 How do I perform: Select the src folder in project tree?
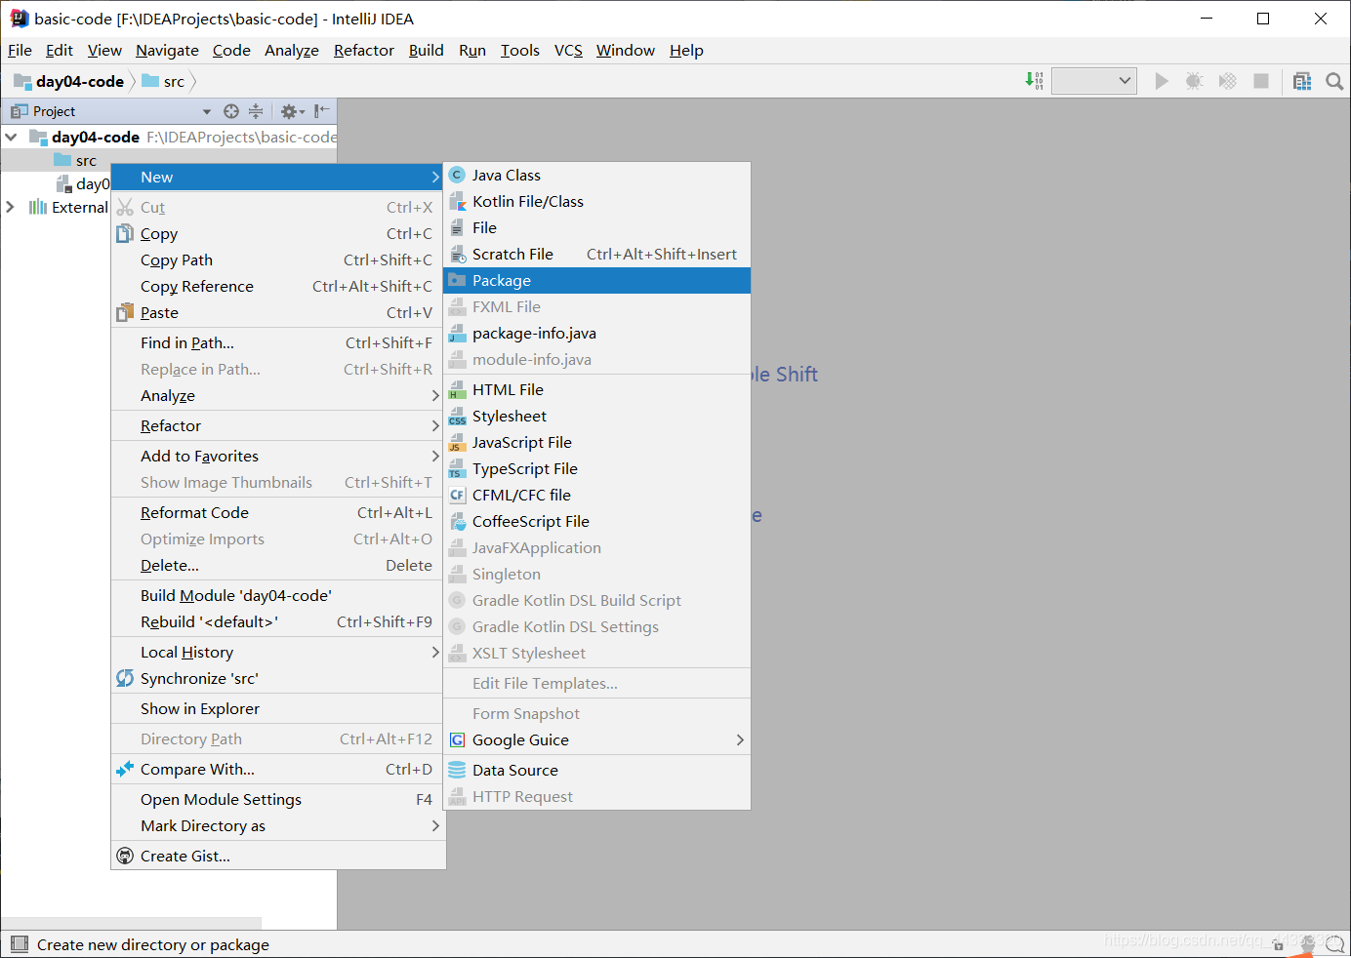tap(75, 161)
